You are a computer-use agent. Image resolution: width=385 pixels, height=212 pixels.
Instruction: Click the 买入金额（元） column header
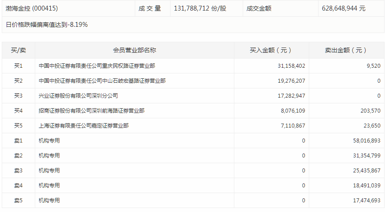point(271,50)
